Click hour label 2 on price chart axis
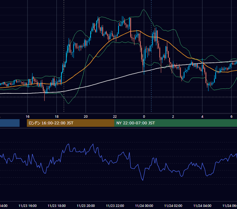Image resolution: width=237 pixels, height=209 pixels. pyautogui.click(x=173, y=117)
